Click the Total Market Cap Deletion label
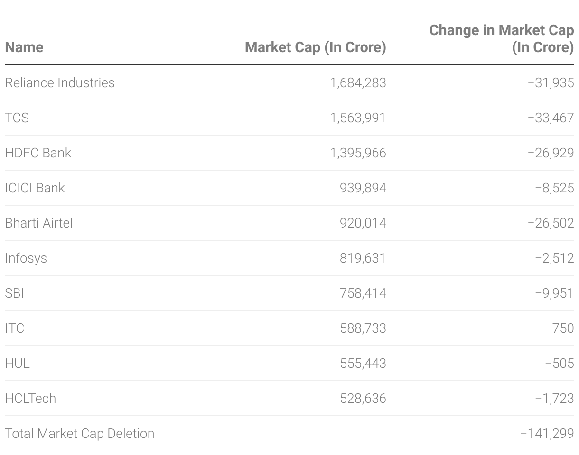Screen dimensions: 579x455 [x=80, y=434]
